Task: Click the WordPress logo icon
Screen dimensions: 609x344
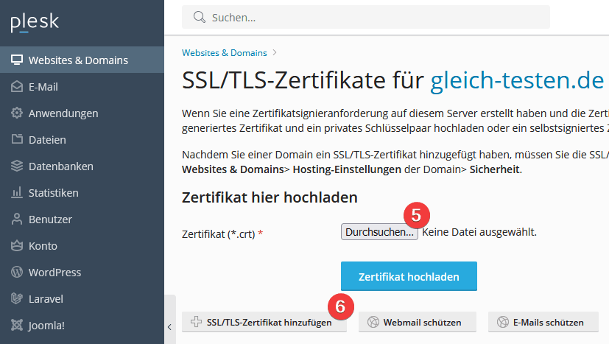Action: click(x=17, y=272)
